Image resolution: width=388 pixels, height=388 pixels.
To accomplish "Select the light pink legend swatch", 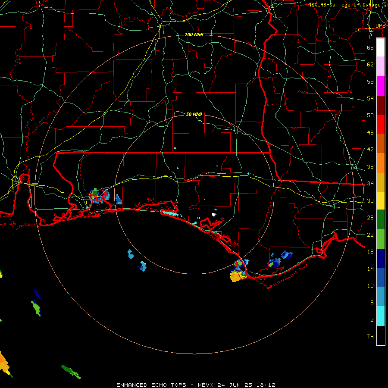I will coord(381,66).
